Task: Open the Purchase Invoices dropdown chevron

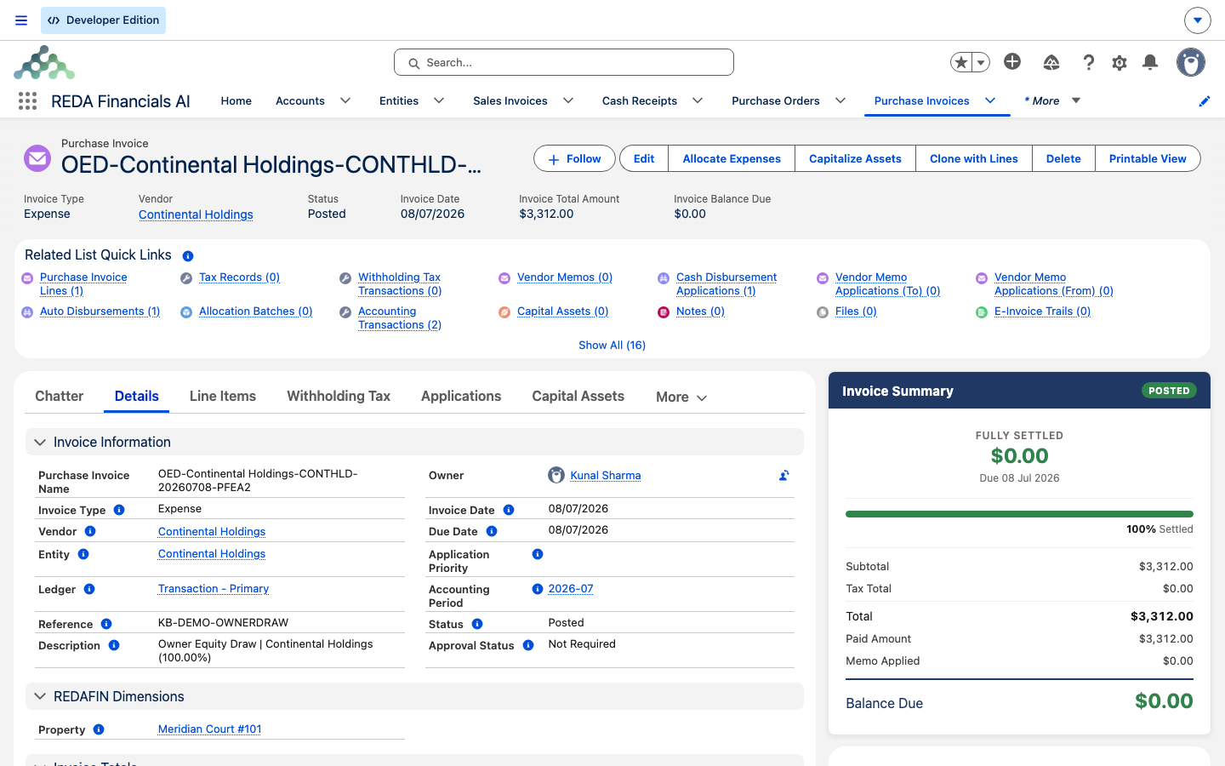Action: point(990,100)
